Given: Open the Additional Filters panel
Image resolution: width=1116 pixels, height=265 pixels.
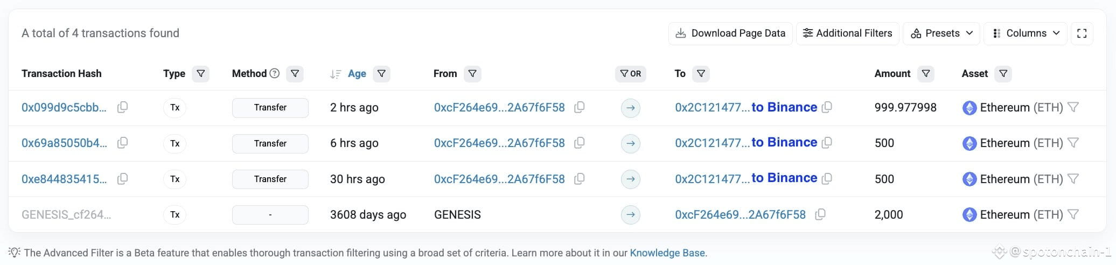Looking at the screenshot, I should tap(847, 33).
